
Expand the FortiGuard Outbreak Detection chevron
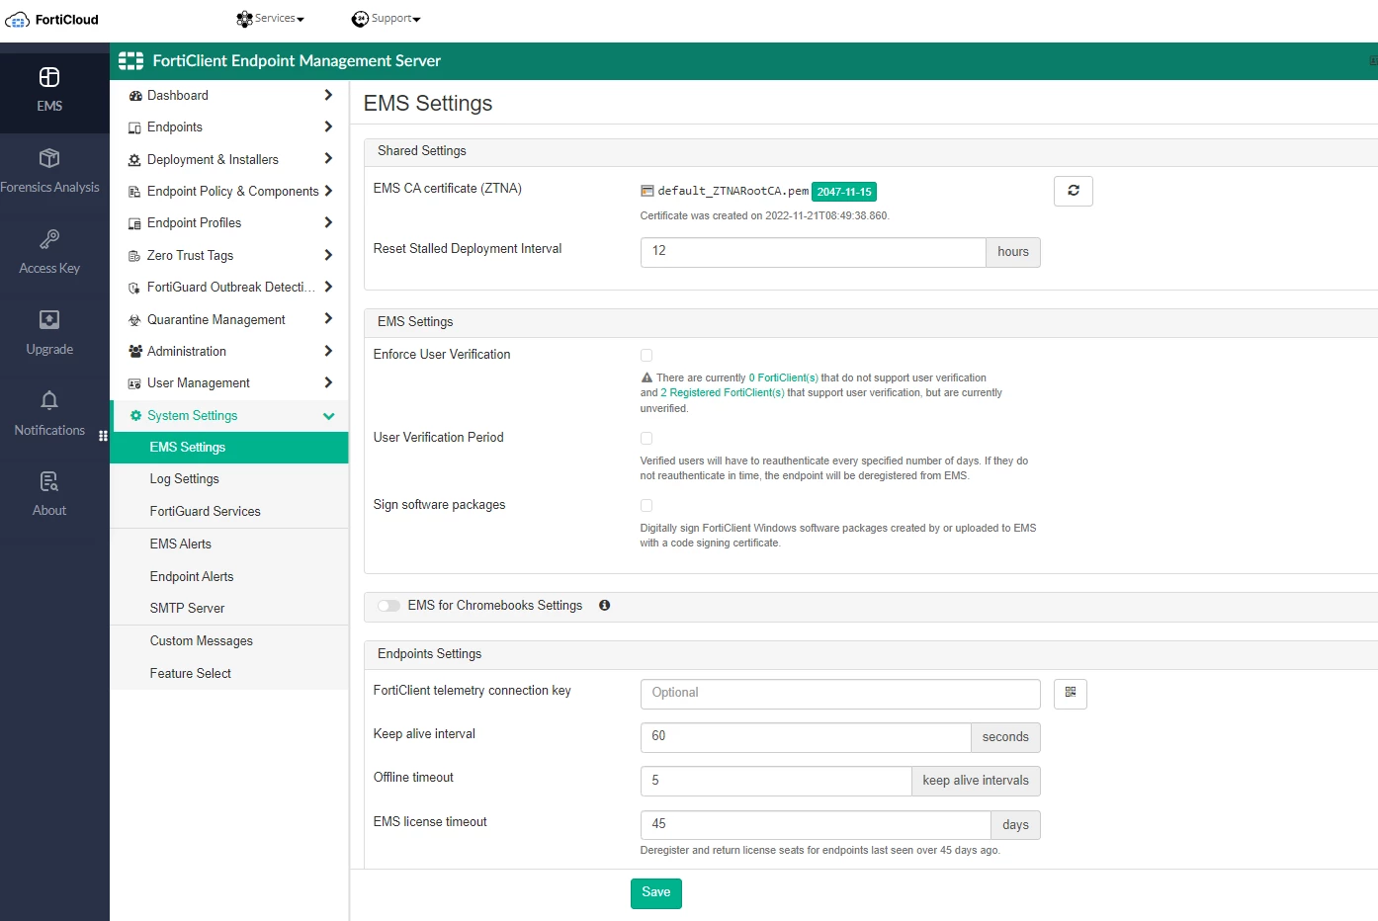pos(328,287)
